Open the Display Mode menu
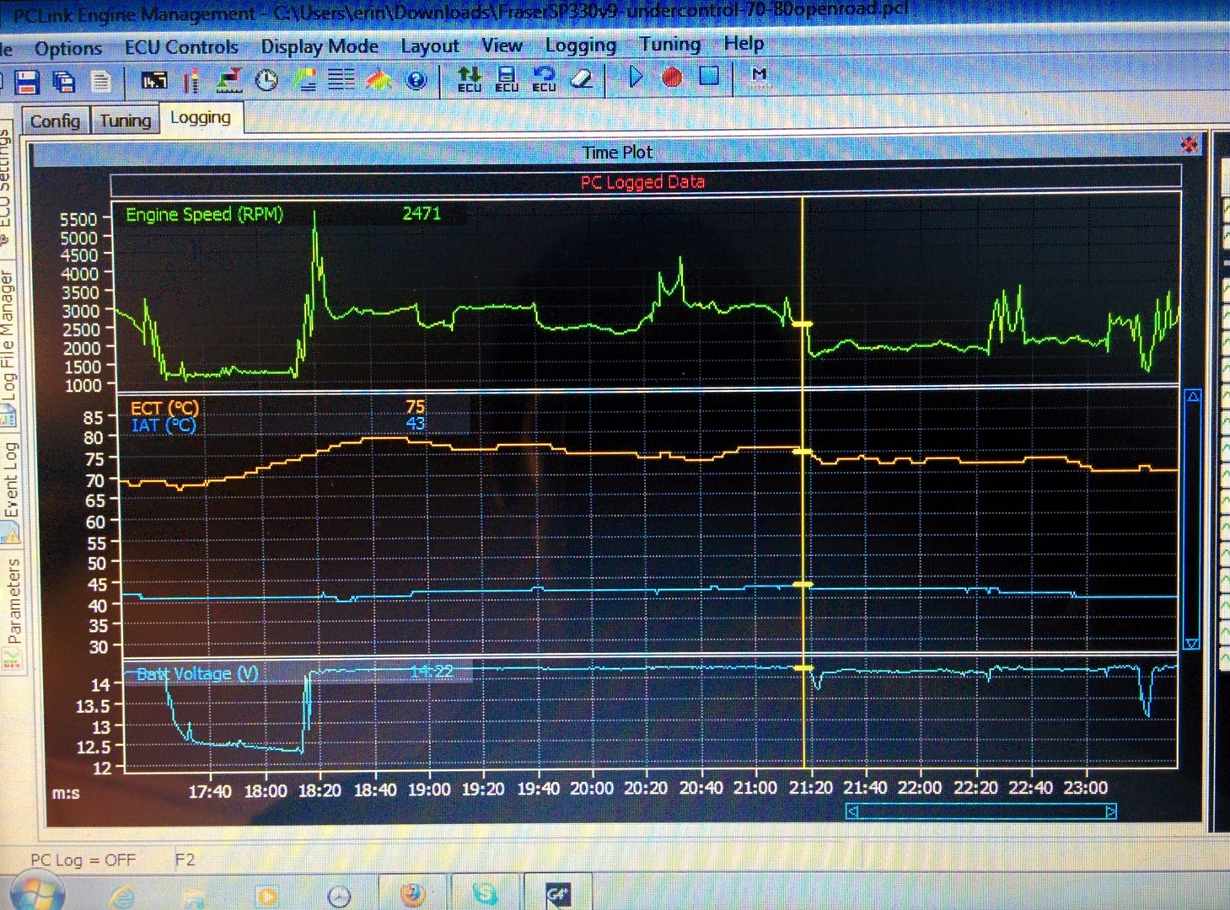Image resolution: width=1230 pixels, height=910 pixels. click(320, 46)
